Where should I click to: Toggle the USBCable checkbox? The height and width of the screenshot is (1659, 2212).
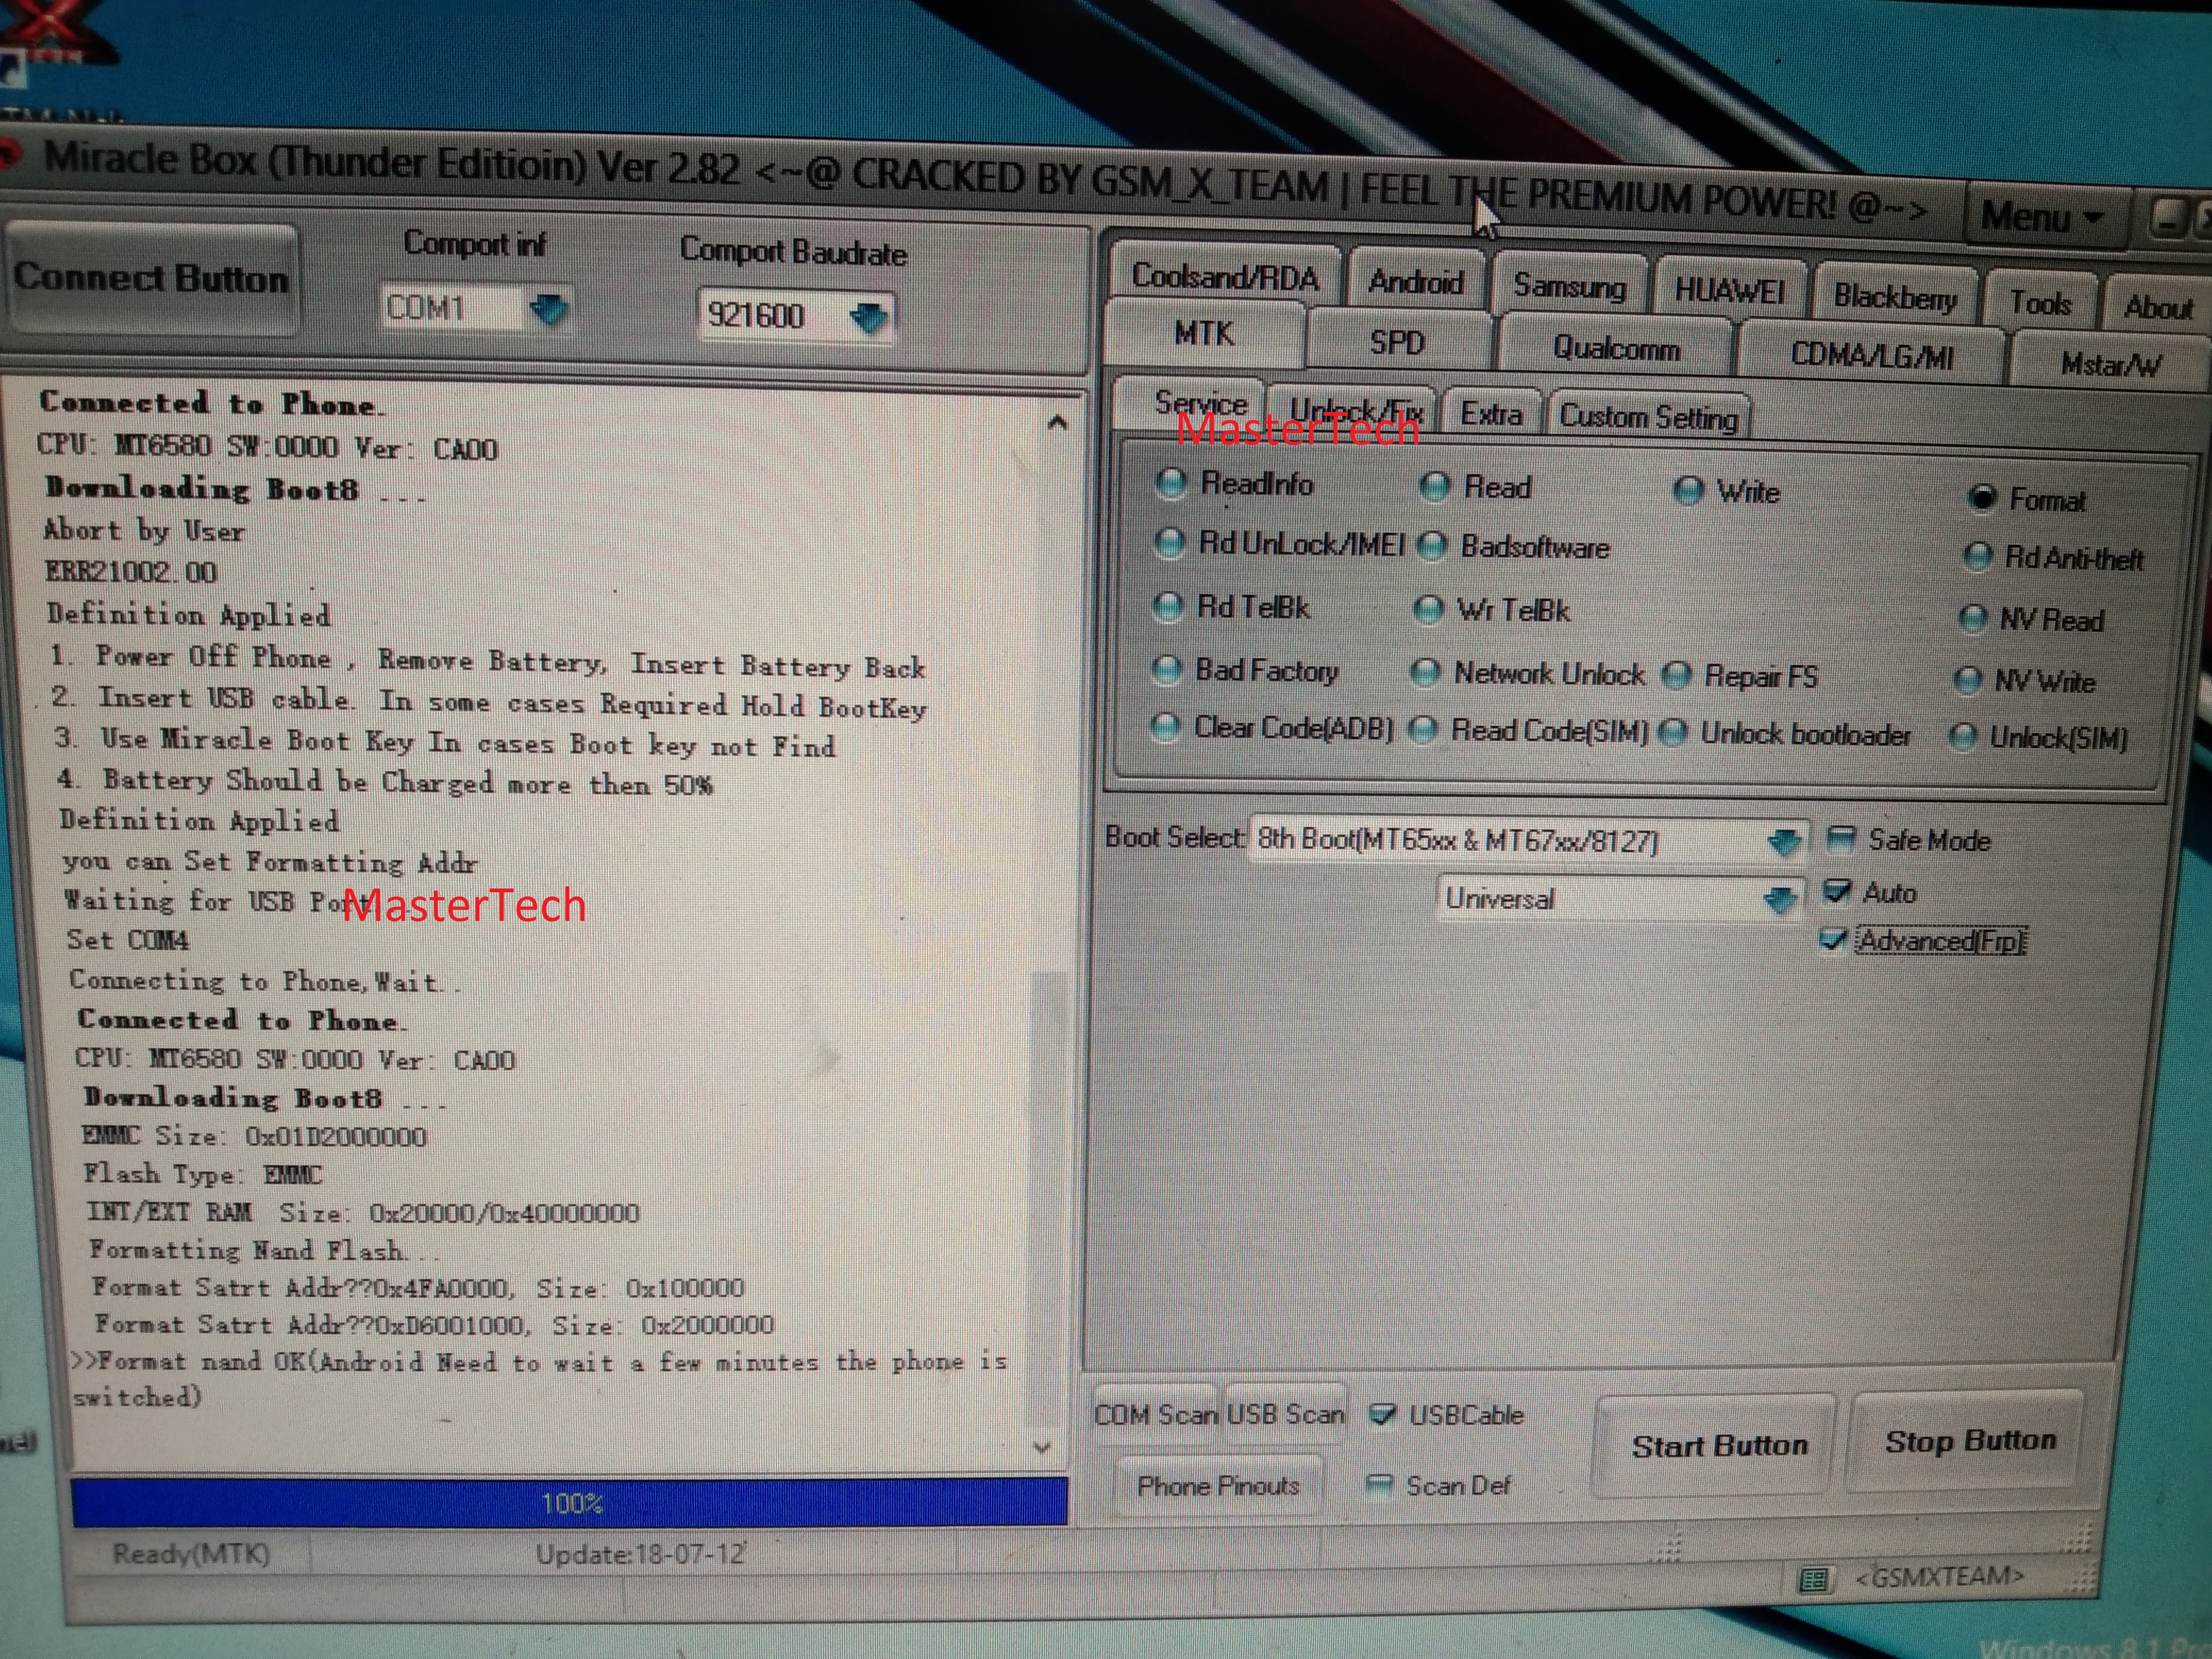tap(1382, 1414)
